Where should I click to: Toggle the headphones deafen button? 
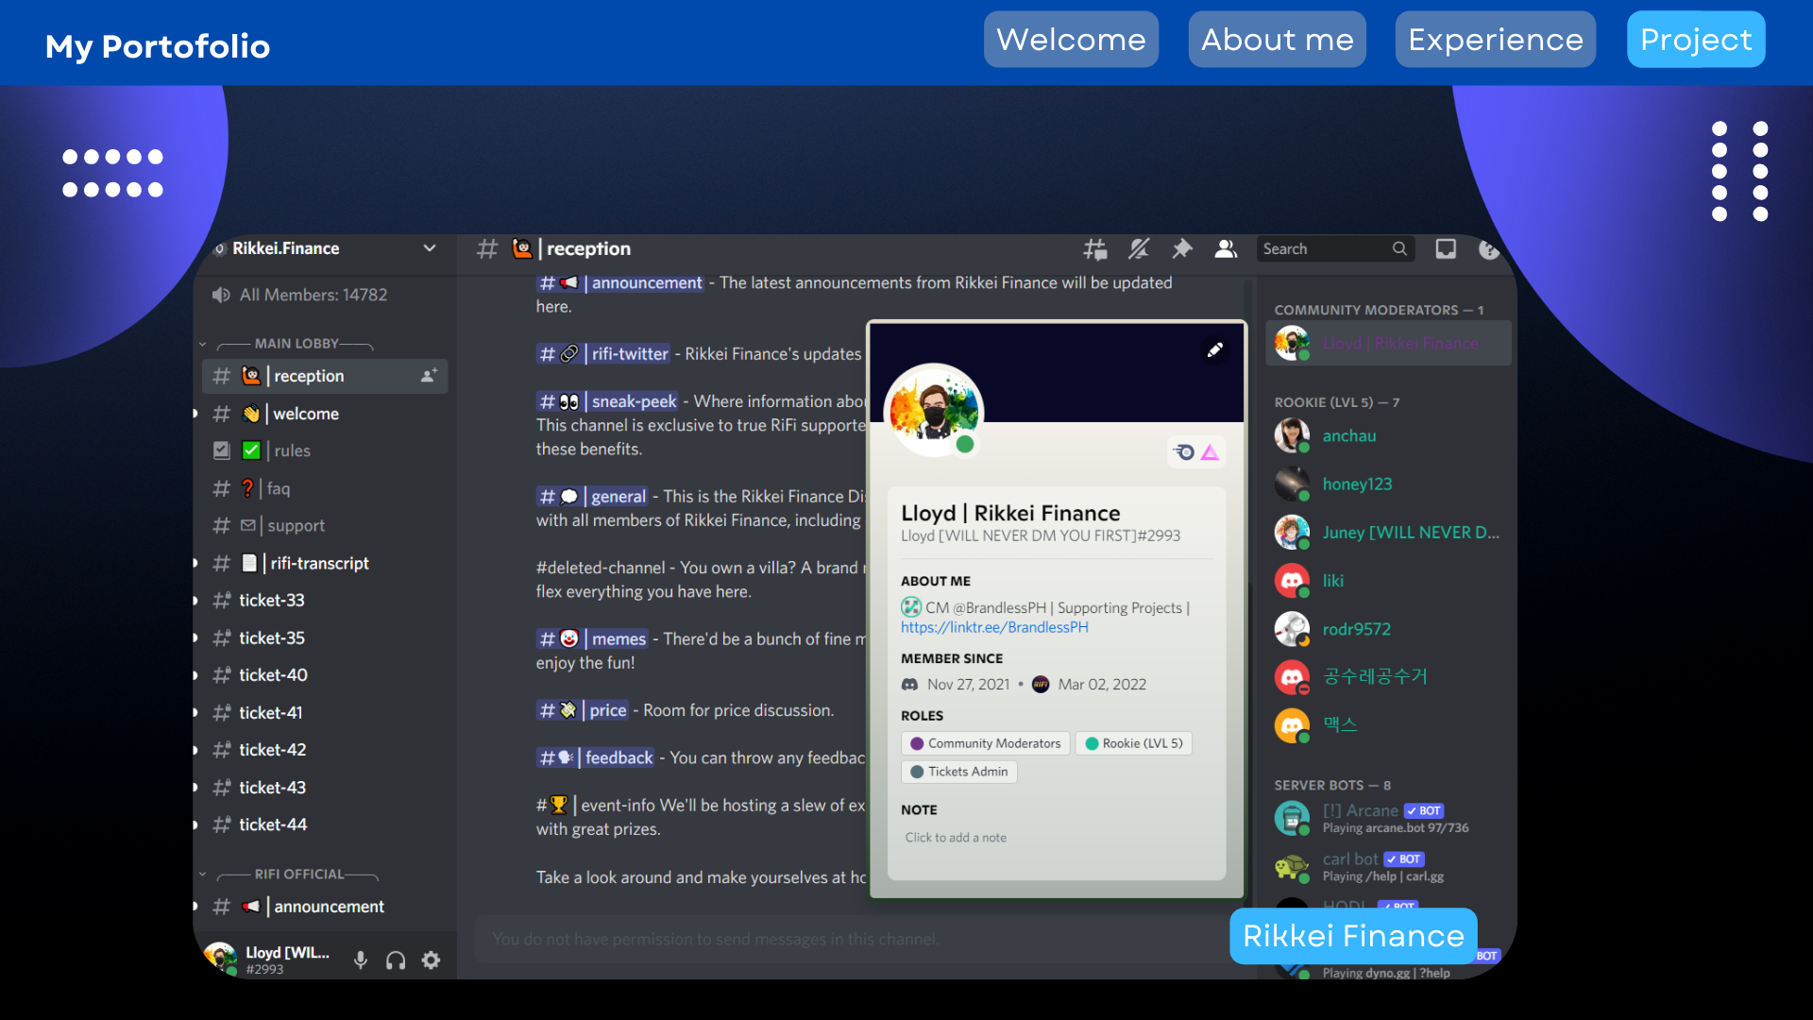click(396, 960)
